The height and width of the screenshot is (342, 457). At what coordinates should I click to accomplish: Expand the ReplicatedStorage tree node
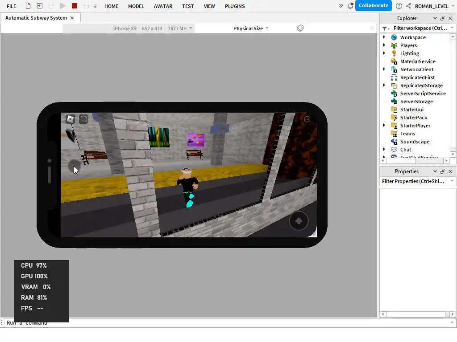[384, 85]
